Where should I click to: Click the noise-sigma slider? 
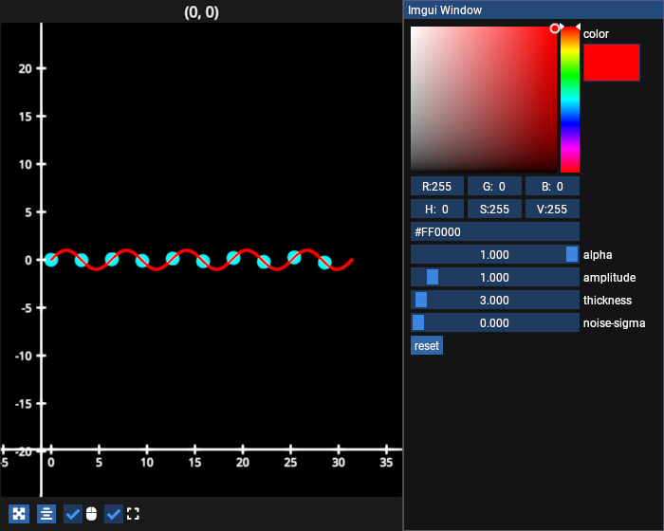point(494,322)
